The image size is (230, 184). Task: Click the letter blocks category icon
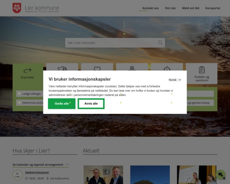[x=132, y=68]
